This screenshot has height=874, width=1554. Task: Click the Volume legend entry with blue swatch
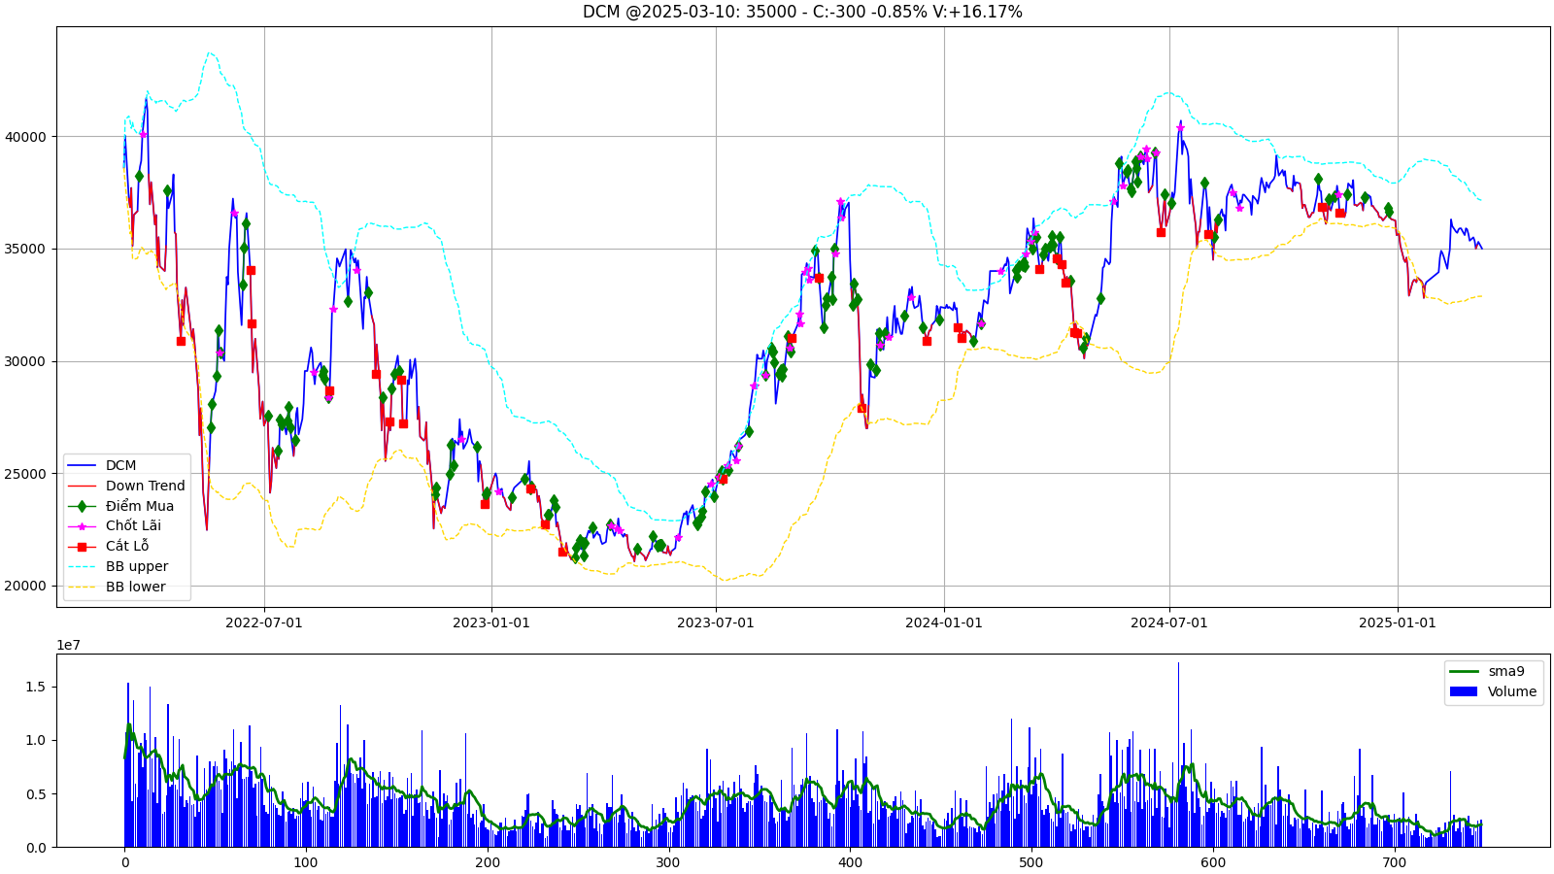(1493, 691)
